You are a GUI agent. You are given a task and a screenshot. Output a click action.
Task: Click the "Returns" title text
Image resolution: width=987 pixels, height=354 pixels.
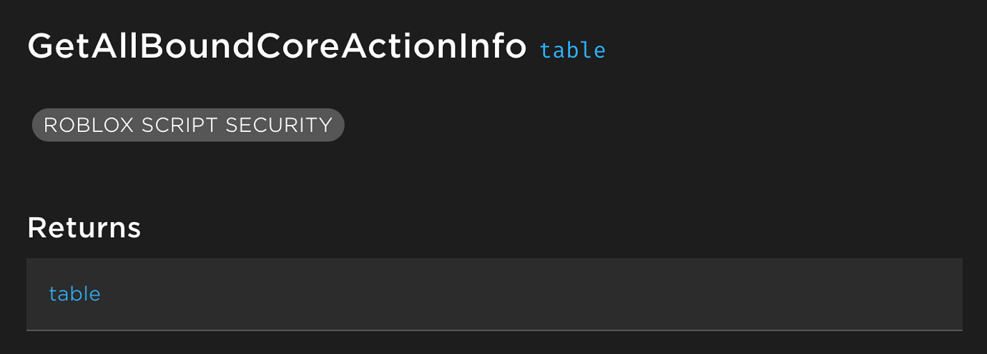(x=84, y=228)
